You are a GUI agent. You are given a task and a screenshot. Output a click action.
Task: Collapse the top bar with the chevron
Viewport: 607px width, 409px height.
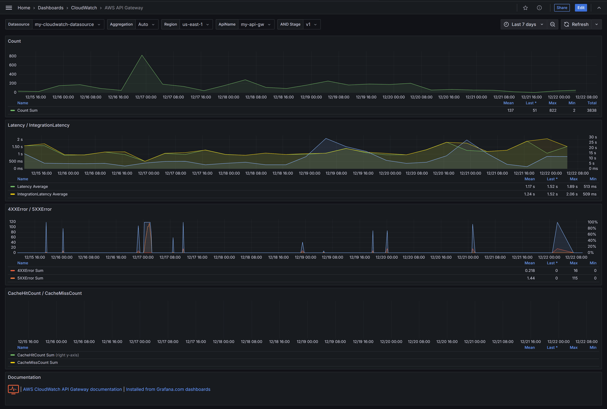click(x=599, y=8)
